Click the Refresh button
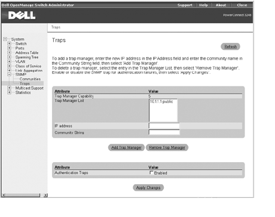 click(x=230, y=46)
